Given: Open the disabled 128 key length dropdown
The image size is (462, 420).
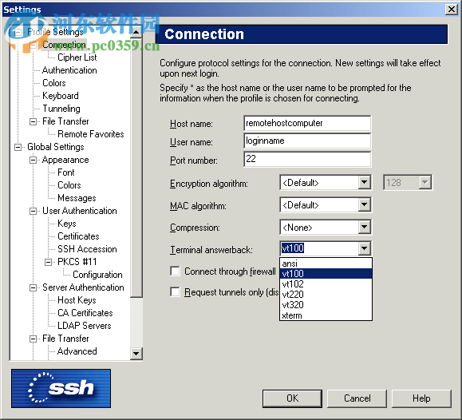Looking at the screenshot, I should [424, 183].
